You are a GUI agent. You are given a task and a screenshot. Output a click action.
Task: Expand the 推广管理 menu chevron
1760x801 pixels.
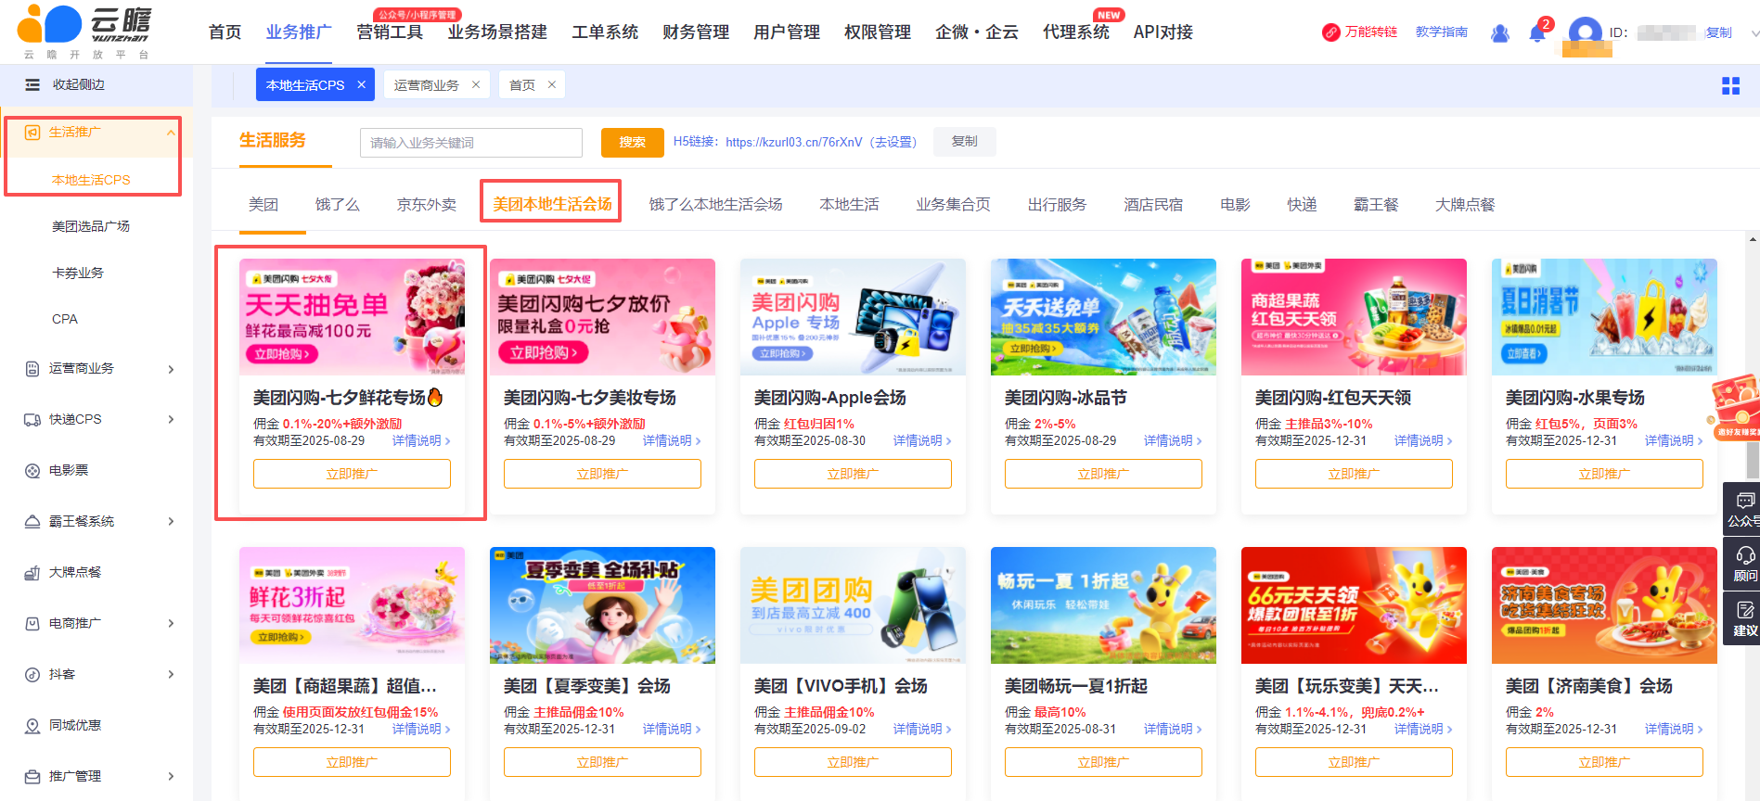pyautogui.click(x=171, y=777)
